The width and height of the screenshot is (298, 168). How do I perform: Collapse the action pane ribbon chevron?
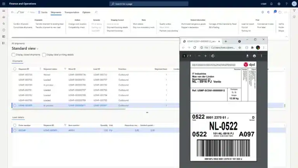coord(286,37)
